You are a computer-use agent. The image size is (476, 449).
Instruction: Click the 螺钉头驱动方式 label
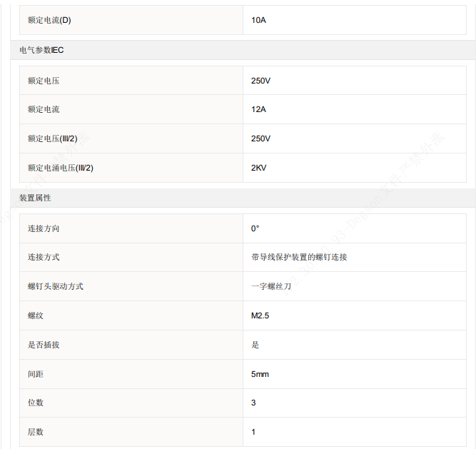coord(56,286)
